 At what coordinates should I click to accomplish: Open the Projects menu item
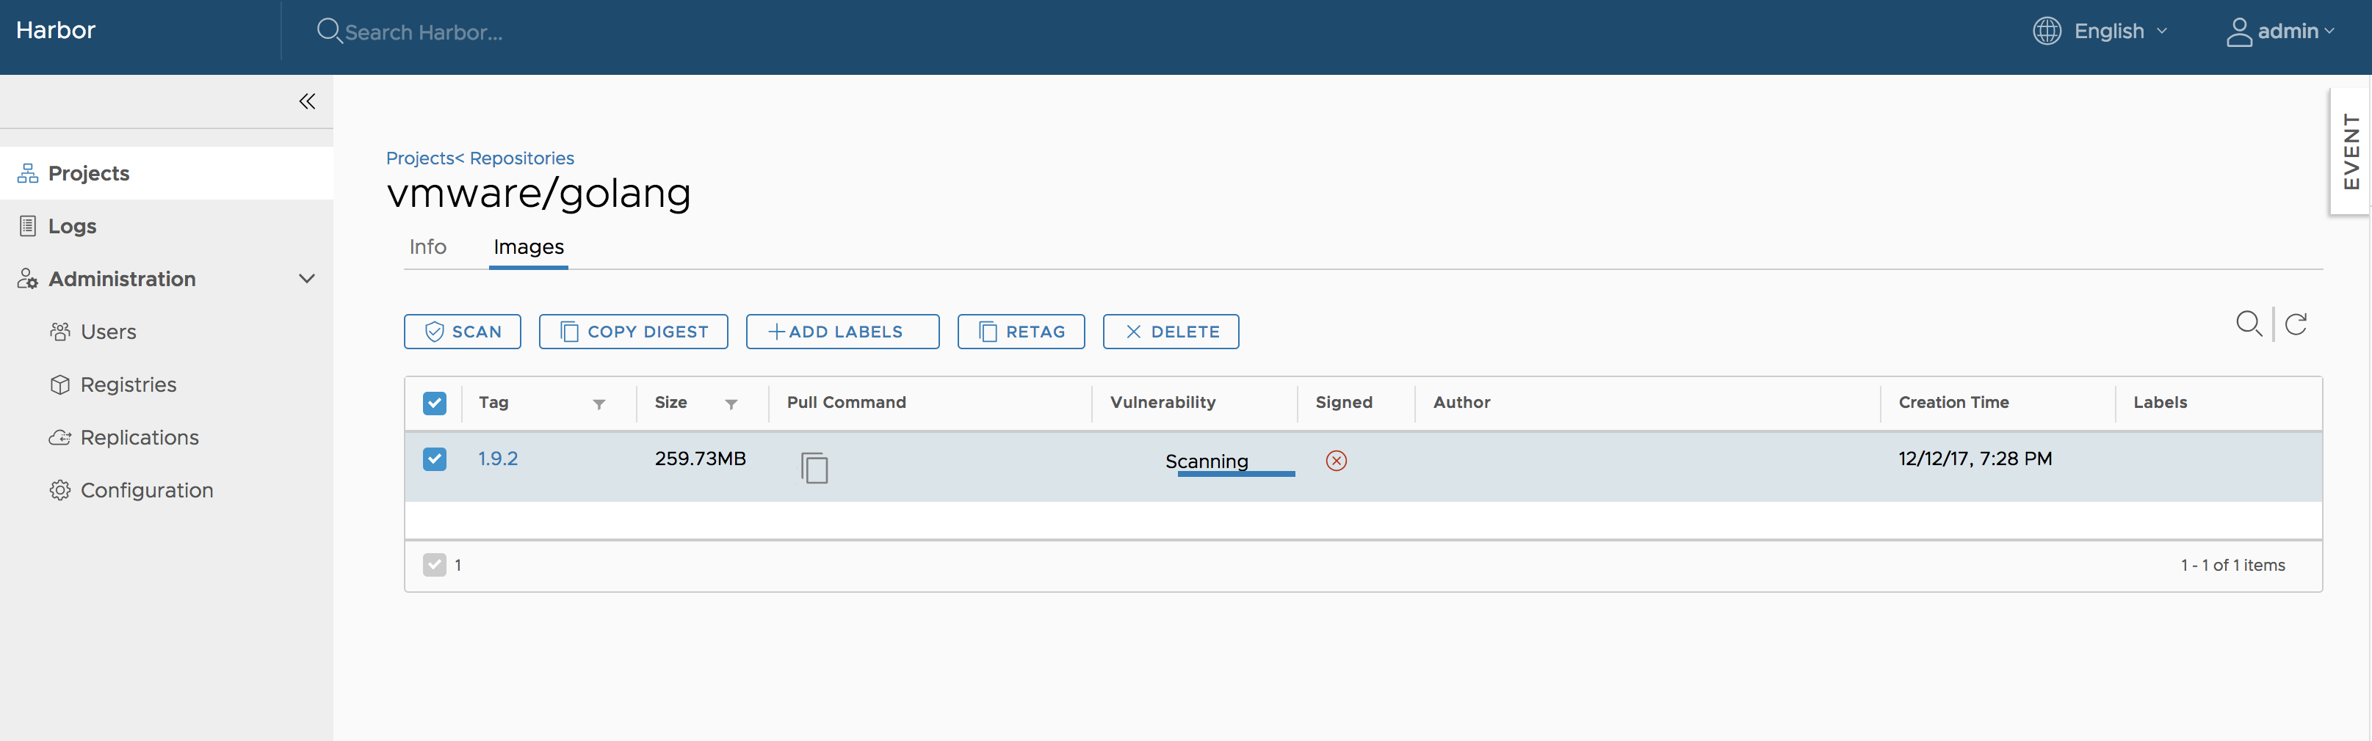click(167, 173)
